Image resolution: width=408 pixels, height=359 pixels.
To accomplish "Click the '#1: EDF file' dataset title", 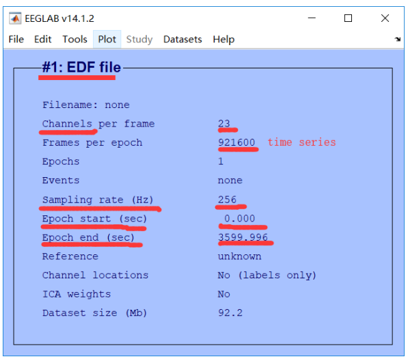I will [81, 67].
